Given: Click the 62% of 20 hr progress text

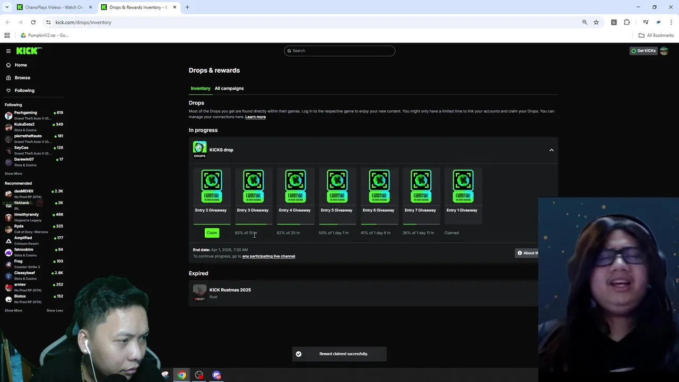Looking at the screenshot, I should pyautogui.click(x=288, y=233).
